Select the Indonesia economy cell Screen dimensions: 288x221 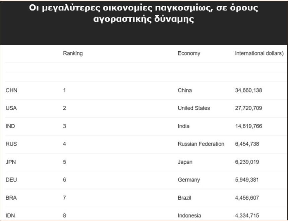pyautogui.click(x=189, y=215)
